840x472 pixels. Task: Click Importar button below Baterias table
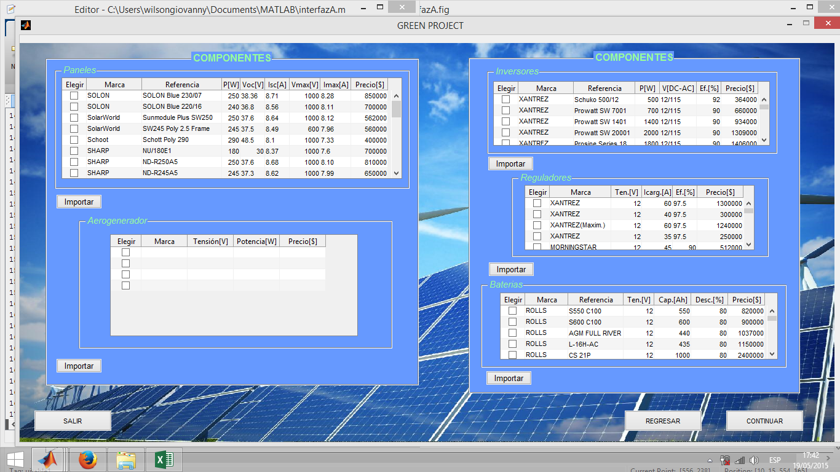click(509, 378)
